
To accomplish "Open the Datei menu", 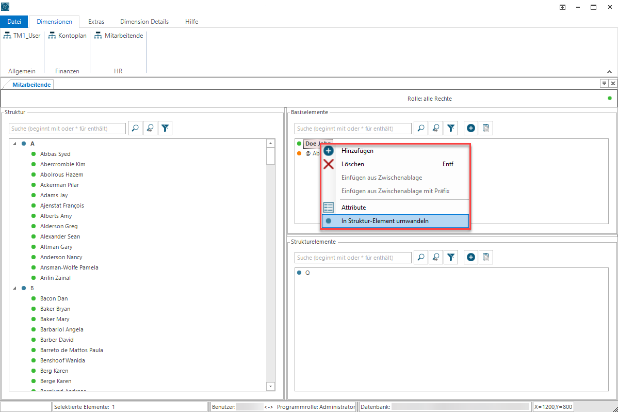I will (14, 22).
